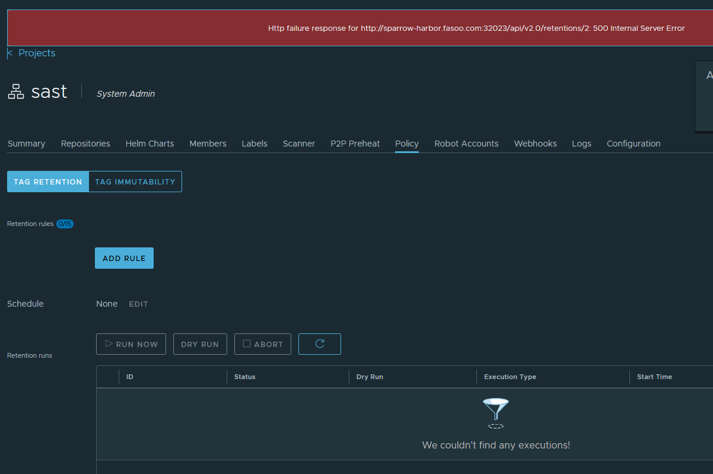Open the Configuration tab

[634, 144]
